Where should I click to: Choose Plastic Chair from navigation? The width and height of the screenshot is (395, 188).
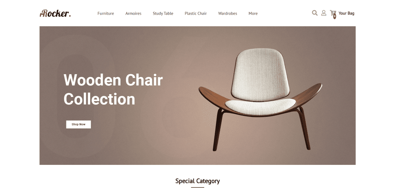point(196,14)
